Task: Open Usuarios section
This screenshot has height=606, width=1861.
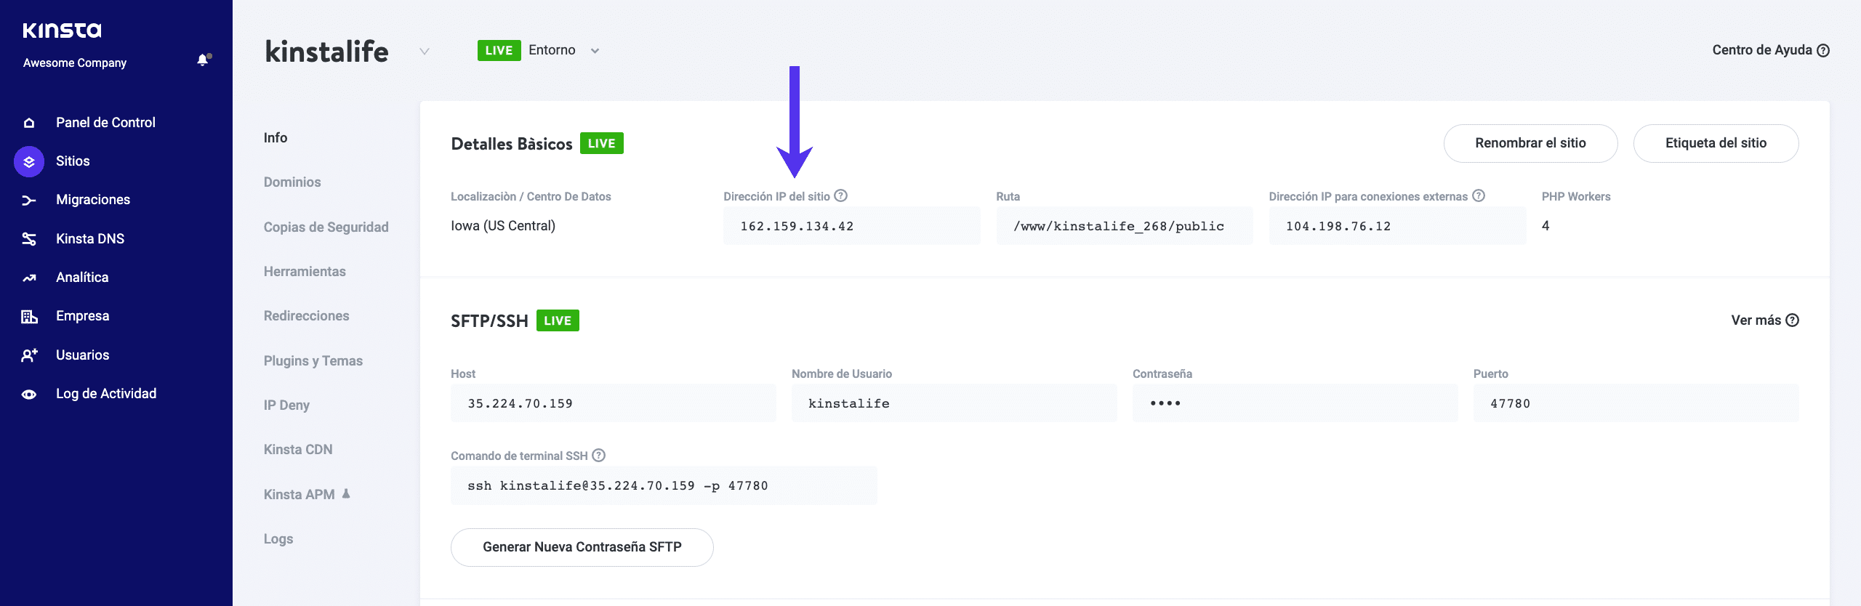Action: [x=82, y=355]
